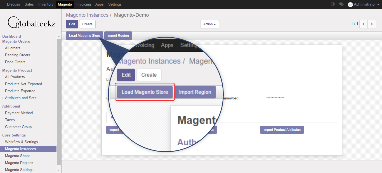Click Magento Product section header
Viewport: 382px width, 173px height.
click(x=17, y=70)
